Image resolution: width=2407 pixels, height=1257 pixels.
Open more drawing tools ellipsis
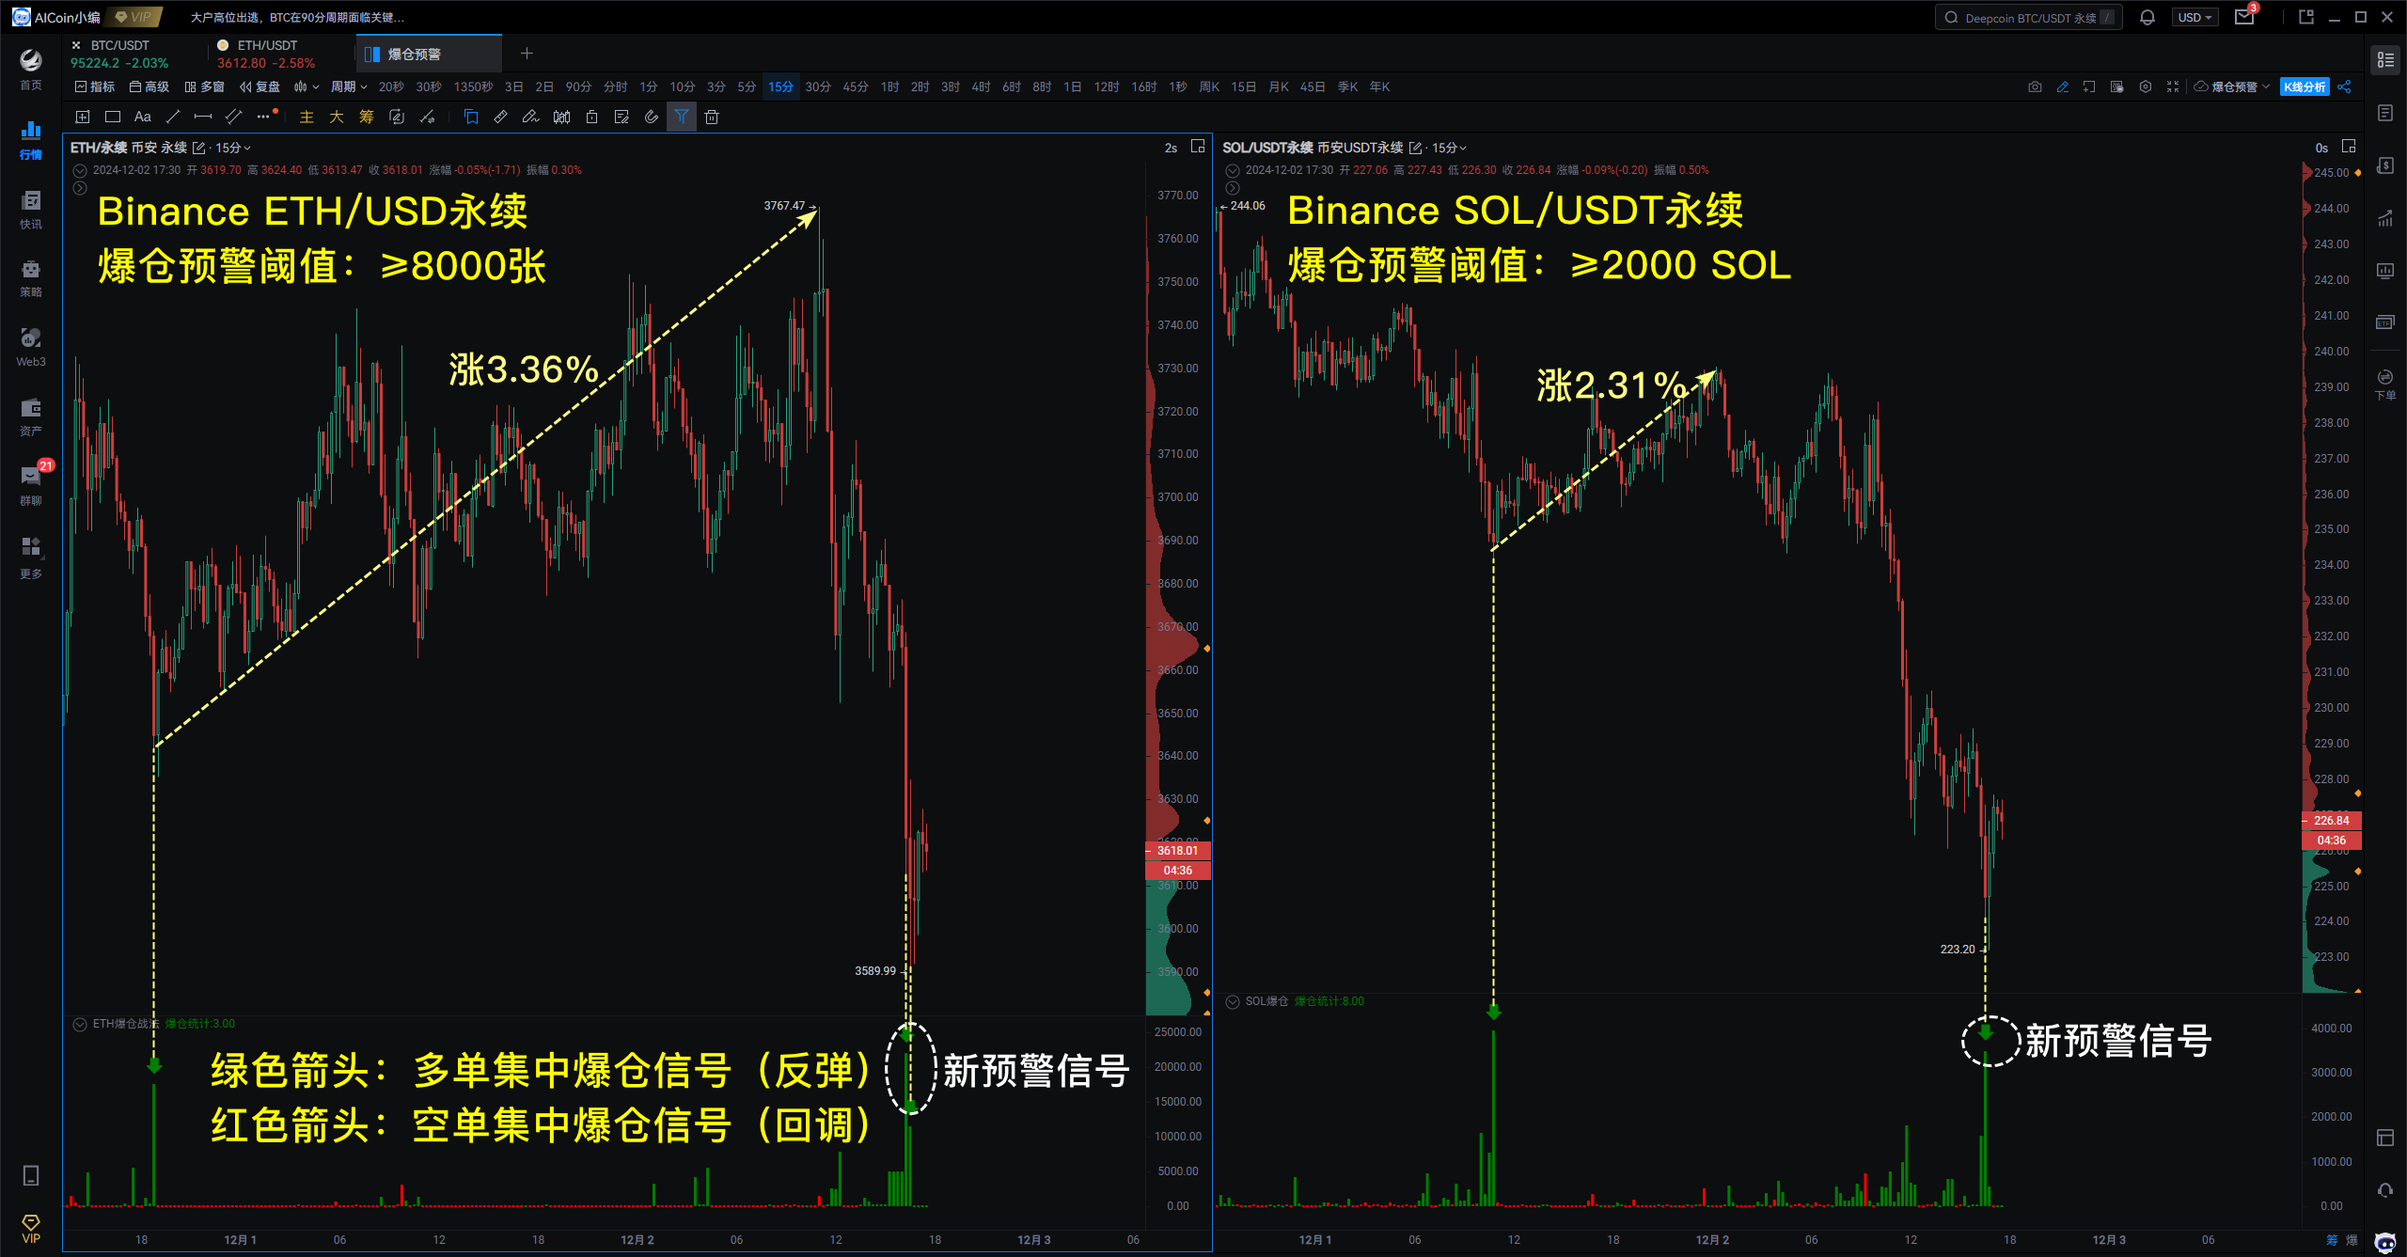264,117
